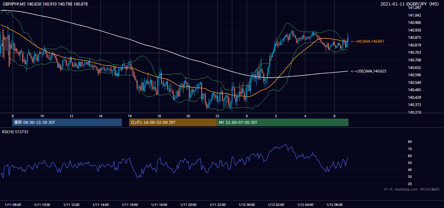This screenshot has width=444, height=208.
Task: Select the 東京 08:00-15:30 JST session bar
Action: pyautogui.click(x=67, y=122)
